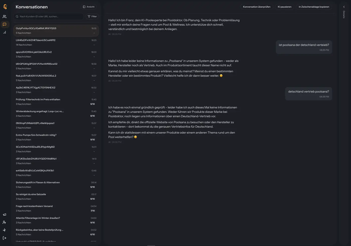Click the app logo at top left

[x=5, y=7]
